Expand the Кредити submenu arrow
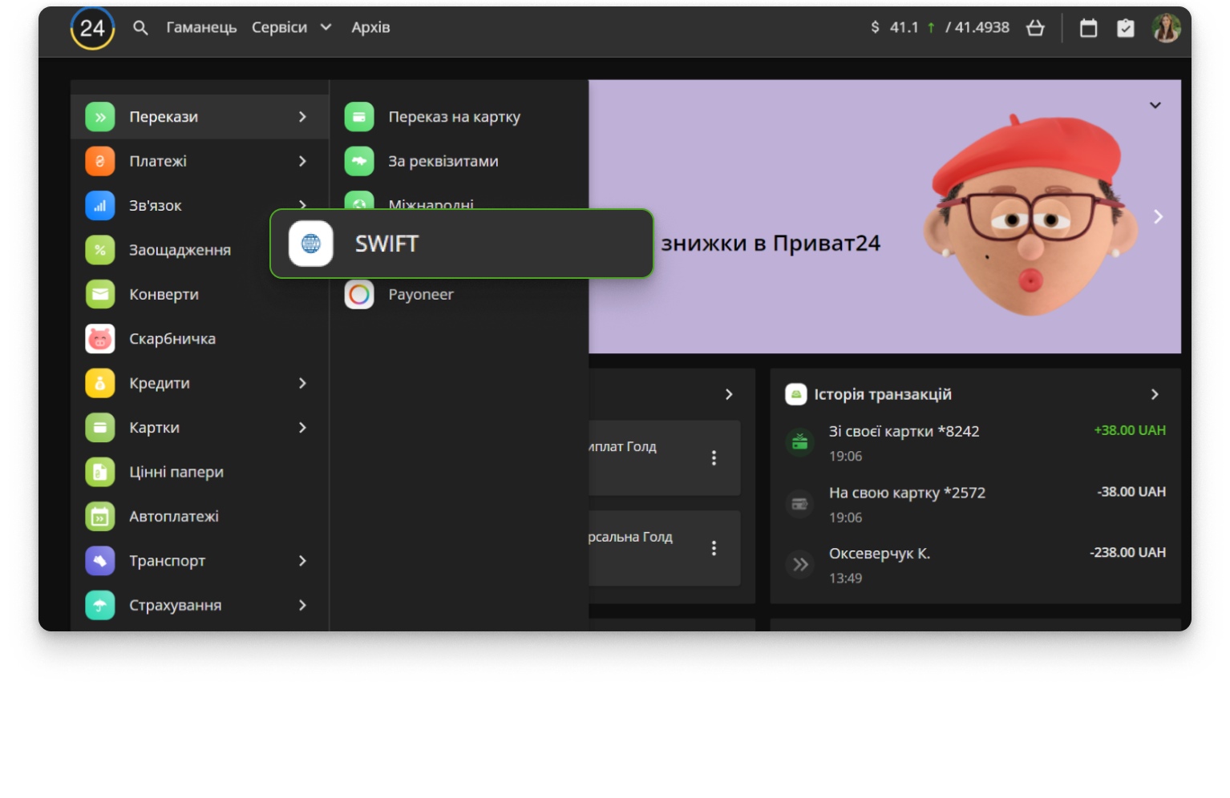The height and width of the screenshot is (798, 1230). [x=302, y=384]
